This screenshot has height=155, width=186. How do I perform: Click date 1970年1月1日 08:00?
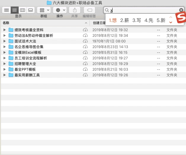tap(109, 41)
